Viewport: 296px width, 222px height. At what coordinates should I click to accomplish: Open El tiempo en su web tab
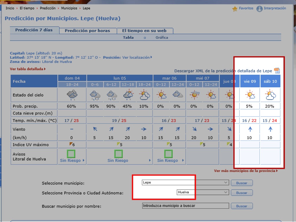(144, 31)
